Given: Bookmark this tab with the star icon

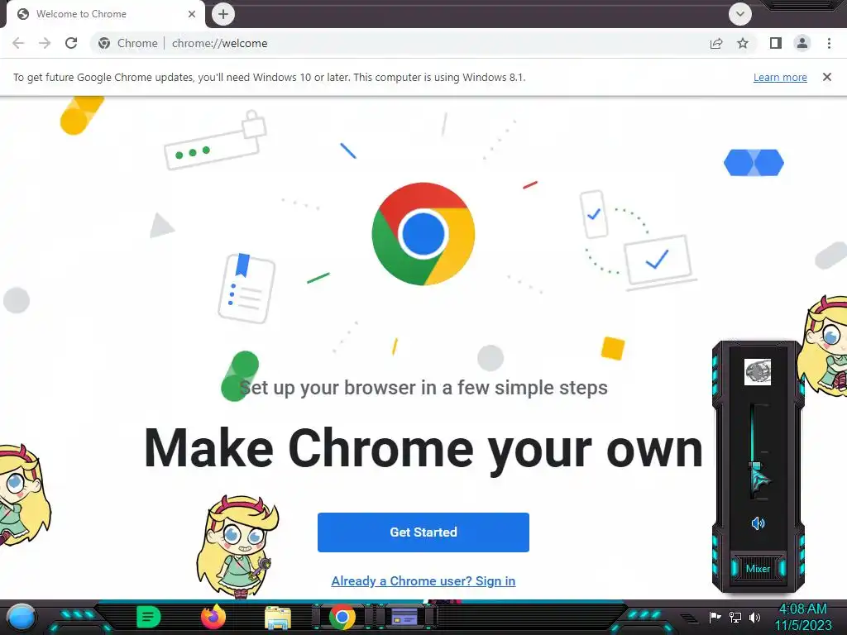Looking at the screenshot, I should (x=743, y=43).
